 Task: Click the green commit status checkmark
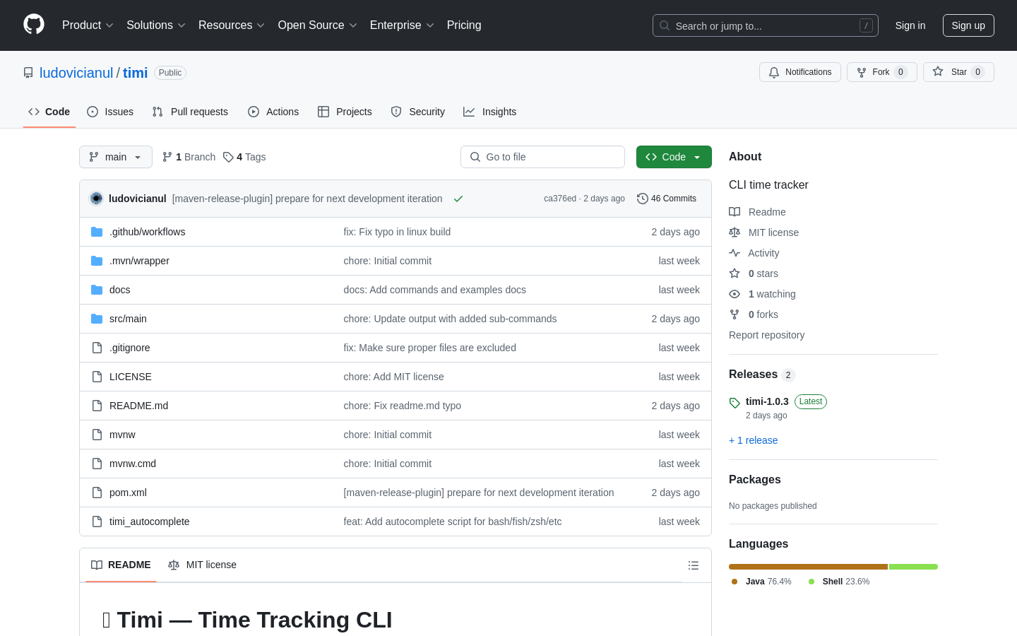[458, 199]
